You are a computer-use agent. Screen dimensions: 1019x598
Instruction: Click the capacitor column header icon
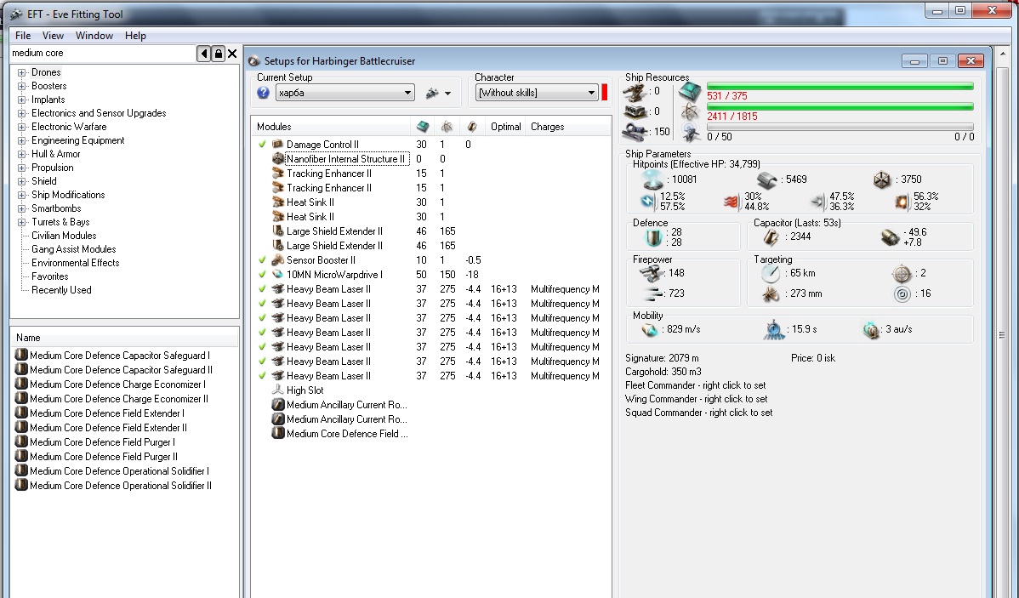point(472,127)
